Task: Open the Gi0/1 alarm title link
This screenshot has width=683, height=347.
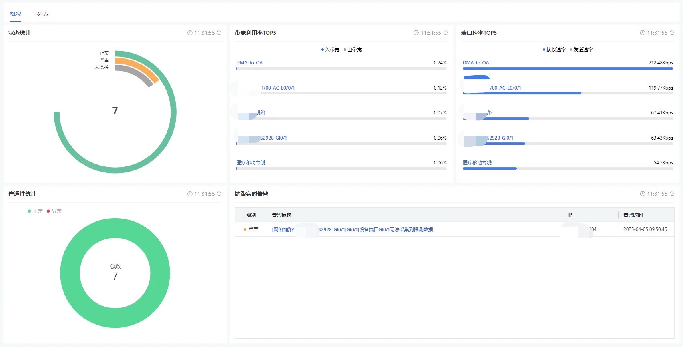Action: [x=352, y=229]
